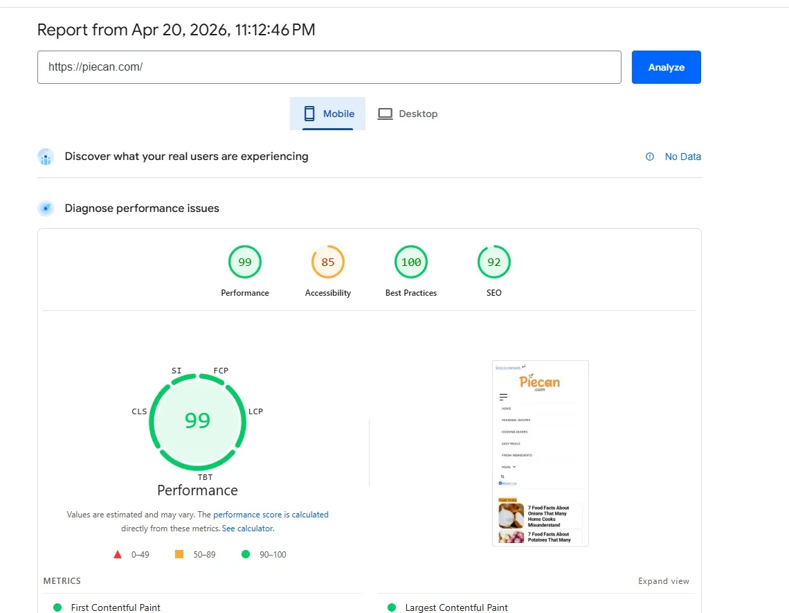The image size is (789, 613).
Task: Click the 50–89 legend text
Action: click(x=204, y=555)
